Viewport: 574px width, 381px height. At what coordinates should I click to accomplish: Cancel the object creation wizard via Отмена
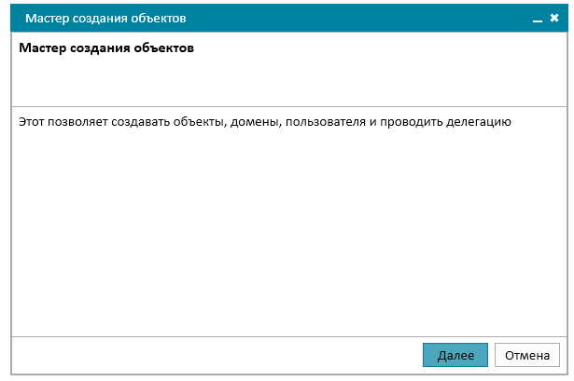tap(527, 355)
